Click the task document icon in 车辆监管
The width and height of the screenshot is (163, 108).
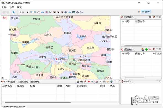pos(97,82)
